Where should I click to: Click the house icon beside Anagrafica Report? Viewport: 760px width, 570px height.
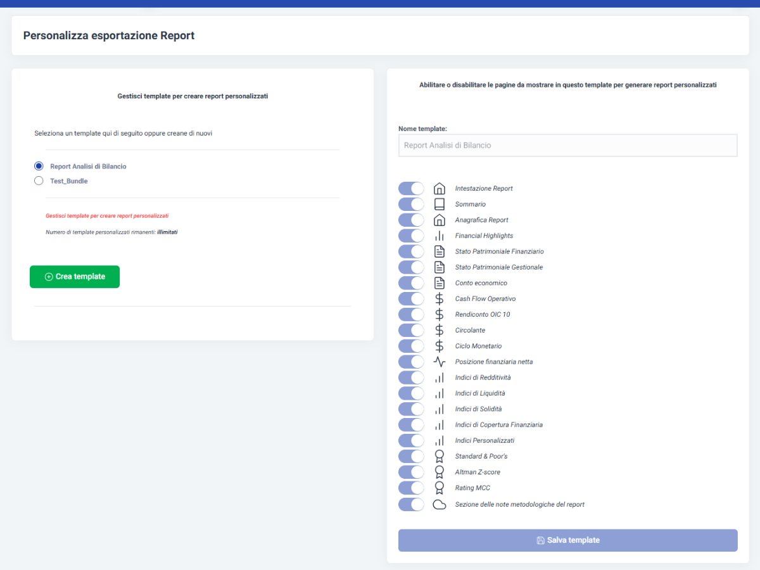pyautogui.click(x=440, y=220)
